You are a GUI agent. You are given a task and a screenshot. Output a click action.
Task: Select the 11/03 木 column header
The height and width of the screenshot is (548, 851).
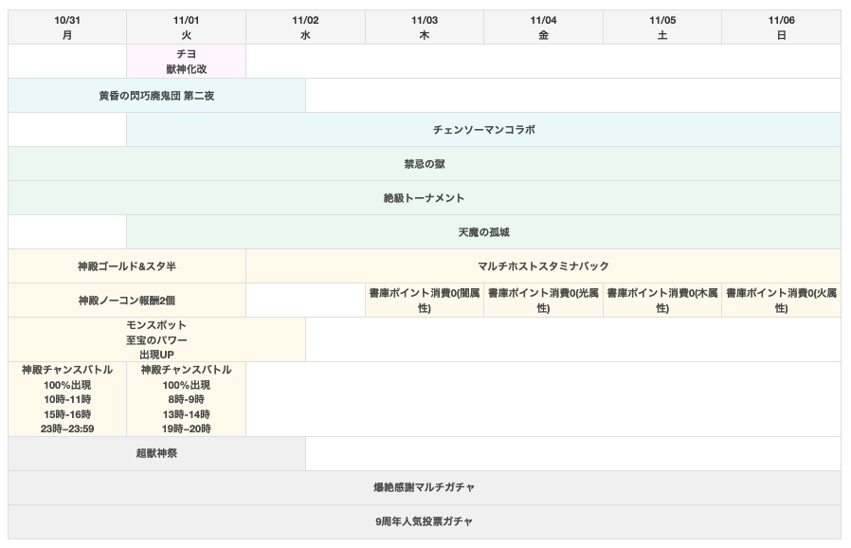coord(425,27)
